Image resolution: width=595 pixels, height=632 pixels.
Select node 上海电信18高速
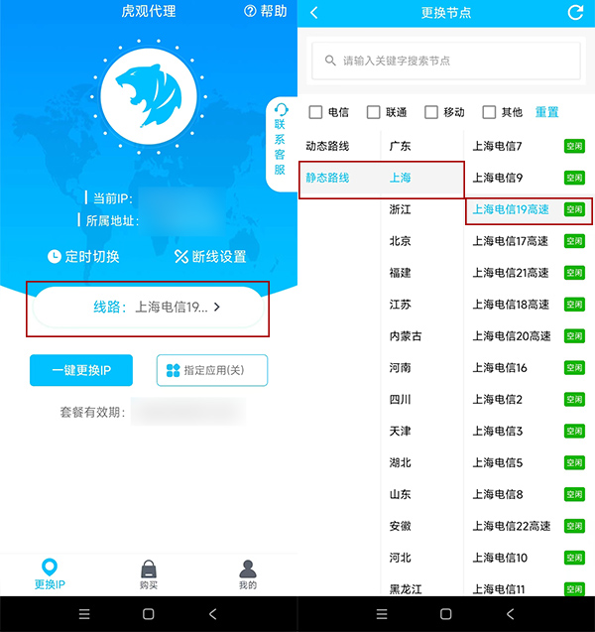tap(511, 305)
